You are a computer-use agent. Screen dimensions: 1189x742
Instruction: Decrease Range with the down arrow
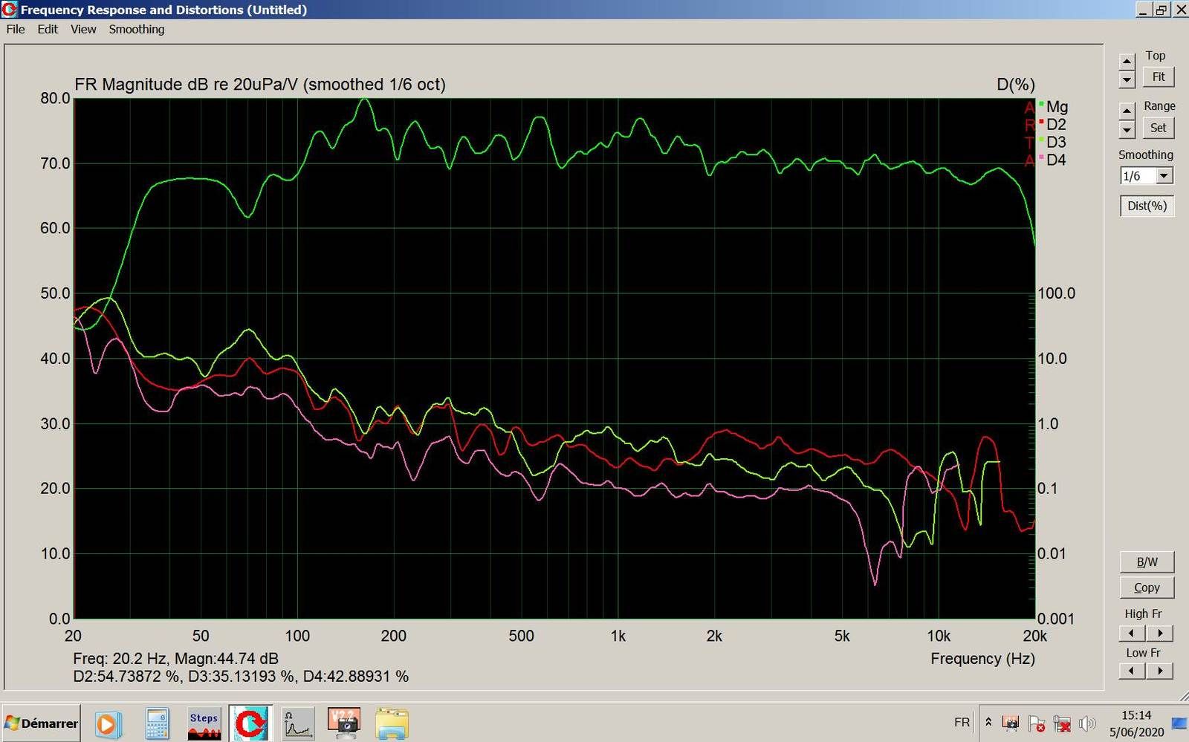coord(1127,130)
